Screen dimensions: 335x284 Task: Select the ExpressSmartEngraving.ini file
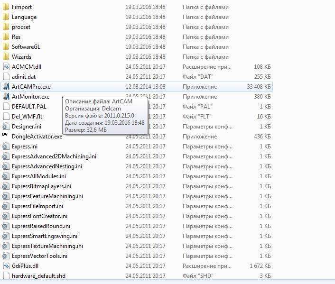pos(45,236)
